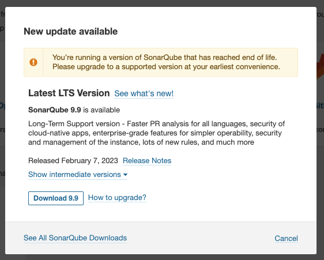The width and height of the screenshot is (324, 260).
Task: Click the yellow alert banner's icon column
Action: 33,62
